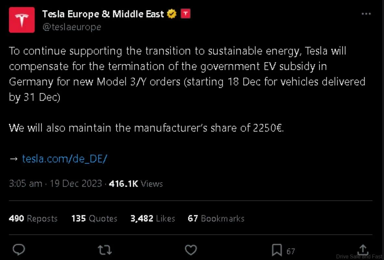Image resolution: width=384 pixels, height=260 pixels.
Task: Click the share upload icon
Action: click(x=363, y=250)
